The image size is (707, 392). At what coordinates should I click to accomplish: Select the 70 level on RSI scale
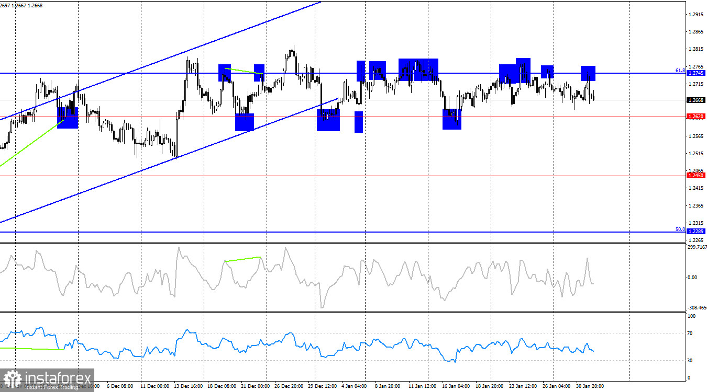[690, 333]
